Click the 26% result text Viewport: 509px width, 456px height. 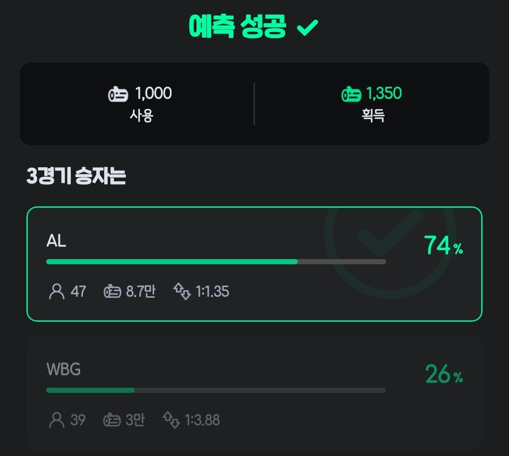[443, 375]
